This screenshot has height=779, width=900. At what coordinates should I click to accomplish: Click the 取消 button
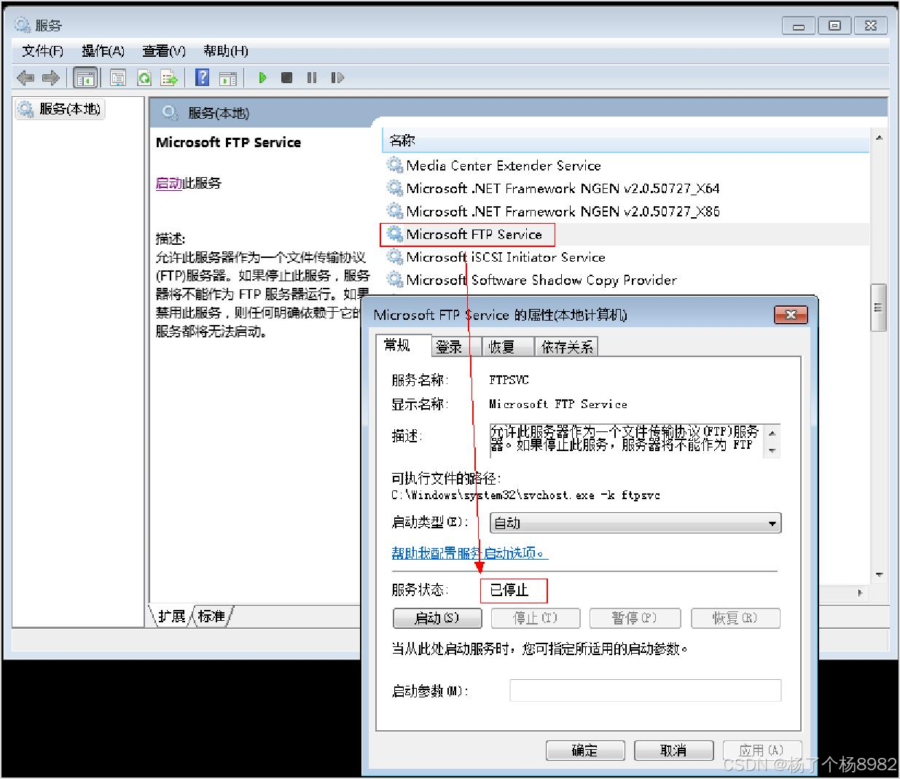(673, 751)
